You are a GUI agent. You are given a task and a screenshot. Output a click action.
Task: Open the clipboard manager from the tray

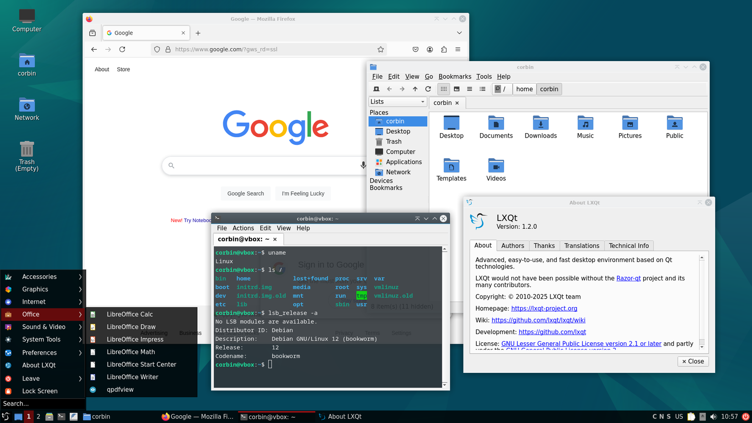[691, 416]
